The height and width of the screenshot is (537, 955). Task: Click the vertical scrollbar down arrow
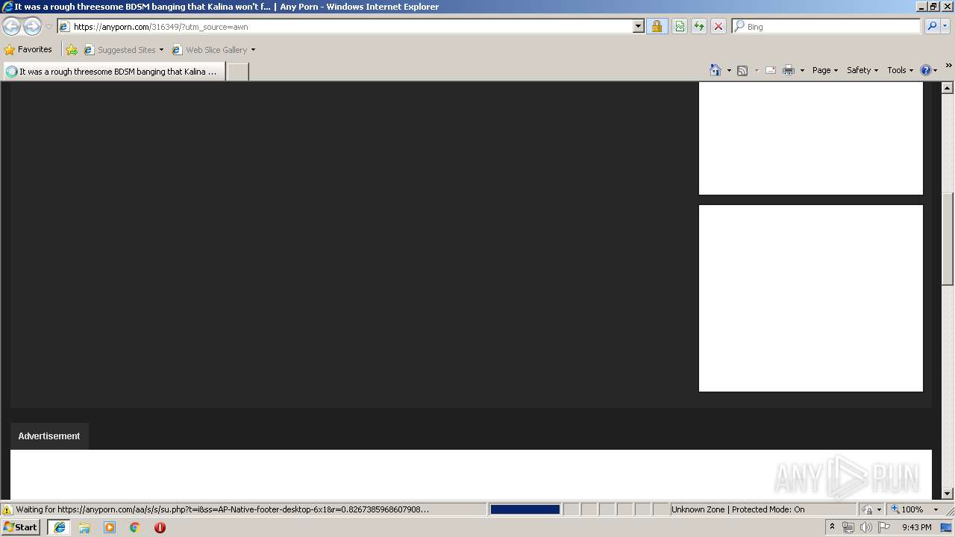coord(948,493)
